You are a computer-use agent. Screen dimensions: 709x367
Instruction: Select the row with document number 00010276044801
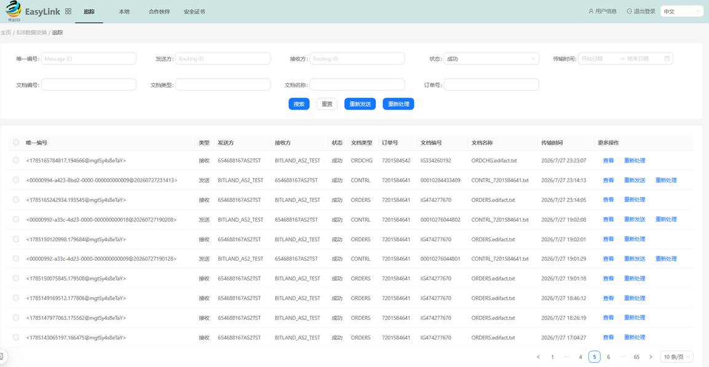(16, 258)
